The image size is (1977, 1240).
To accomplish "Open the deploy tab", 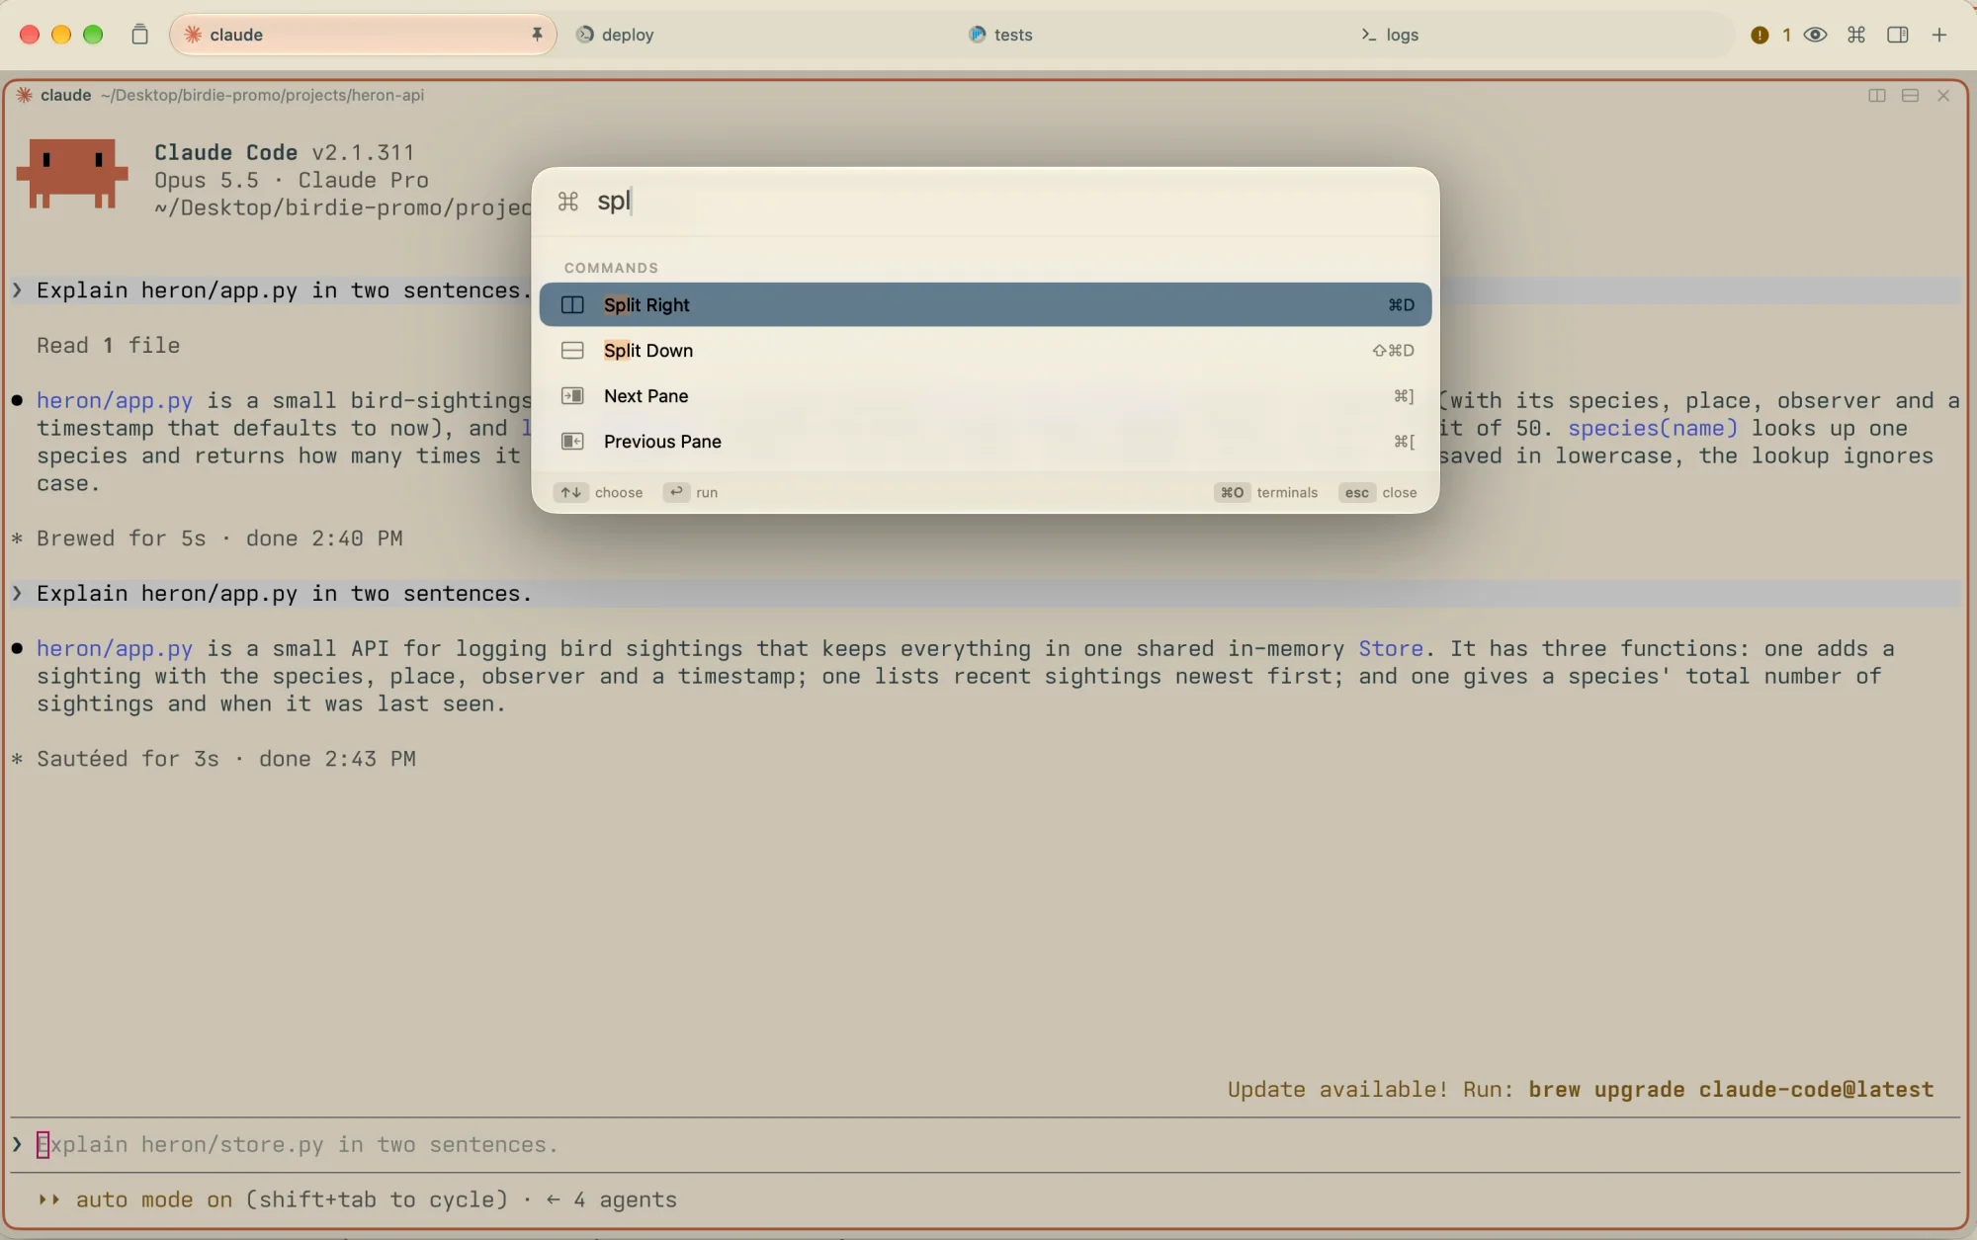I will click(615, 35).
